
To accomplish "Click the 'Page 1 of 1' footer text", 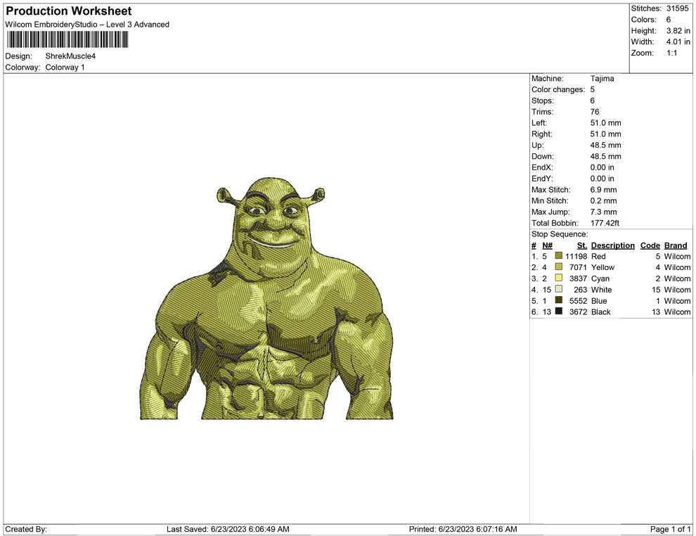I will [x=670, y=529].
